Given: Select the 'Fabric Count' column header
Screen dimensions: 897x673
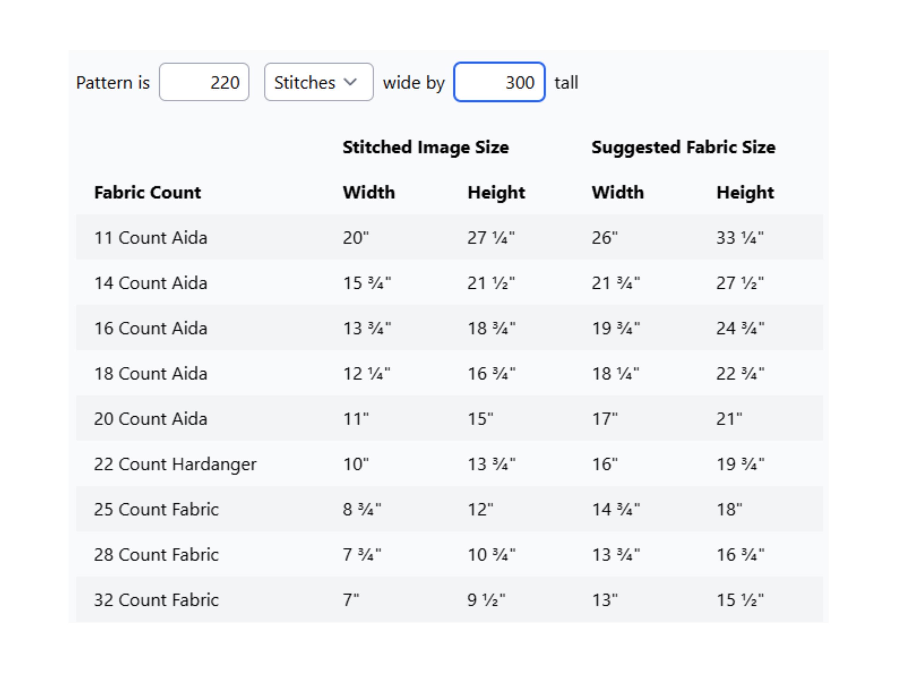Looking at the screenshot, I should coord(148,192).
